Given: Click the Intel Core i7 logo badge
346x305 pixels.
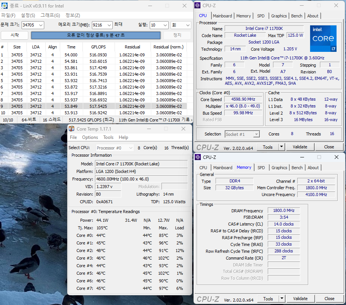Looking at the screenshot, I should (323, 39).
